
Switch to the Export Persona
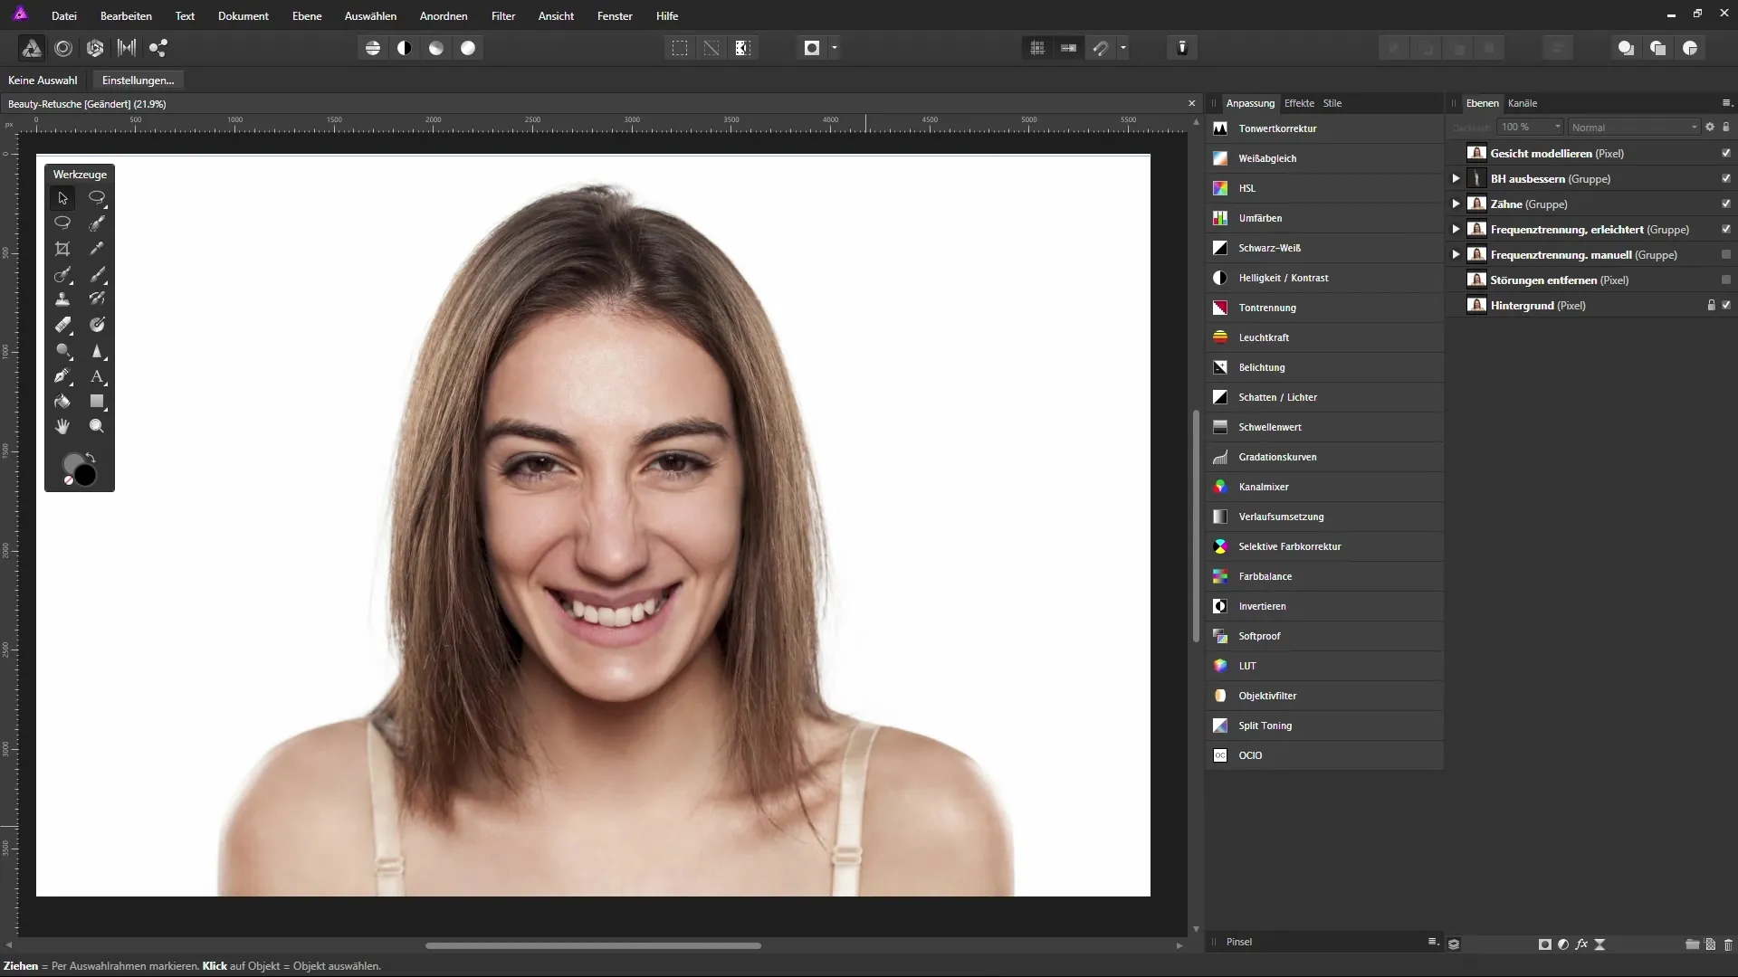tap(158, 48)
